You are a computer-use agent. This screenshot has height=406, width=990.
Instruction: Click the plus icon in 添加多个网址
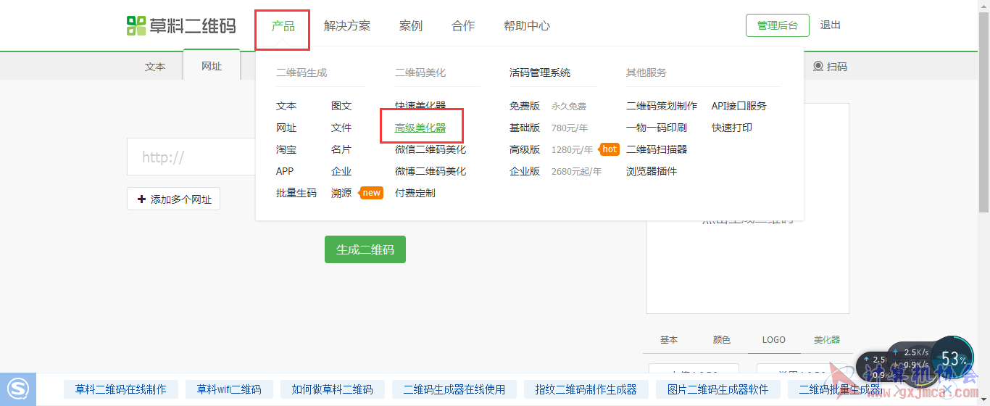pyautogui.click(x=141, y=199)
